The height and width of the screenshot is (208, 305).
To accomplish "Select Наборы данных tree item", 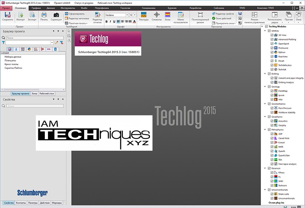I will point(13,57).
